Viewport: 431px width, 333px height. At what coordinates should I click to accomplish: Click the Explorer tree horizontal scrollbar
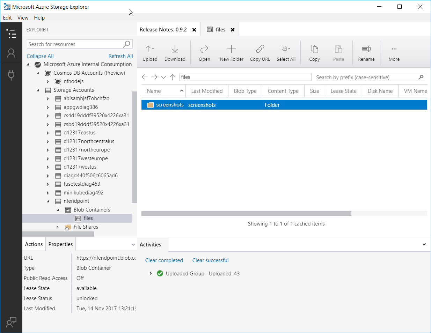pos(58,234)
